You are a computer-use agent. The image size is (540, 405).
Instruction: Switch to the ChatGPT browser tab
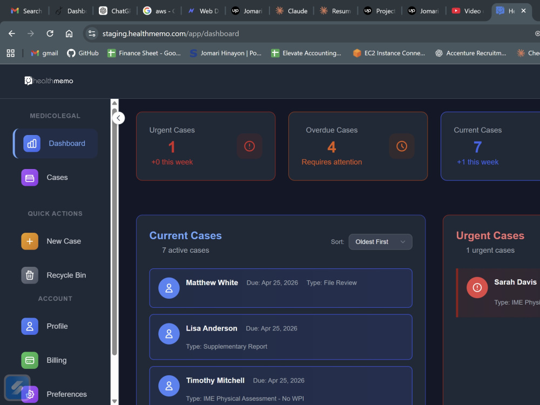pos(115,11)
